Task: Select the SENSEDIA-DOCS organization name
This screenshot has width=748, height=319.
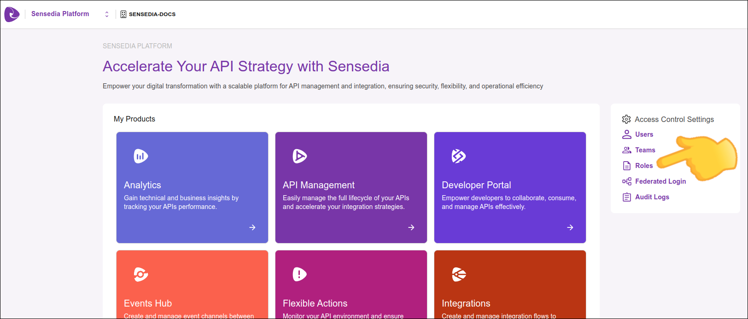Action: [152, 14]
